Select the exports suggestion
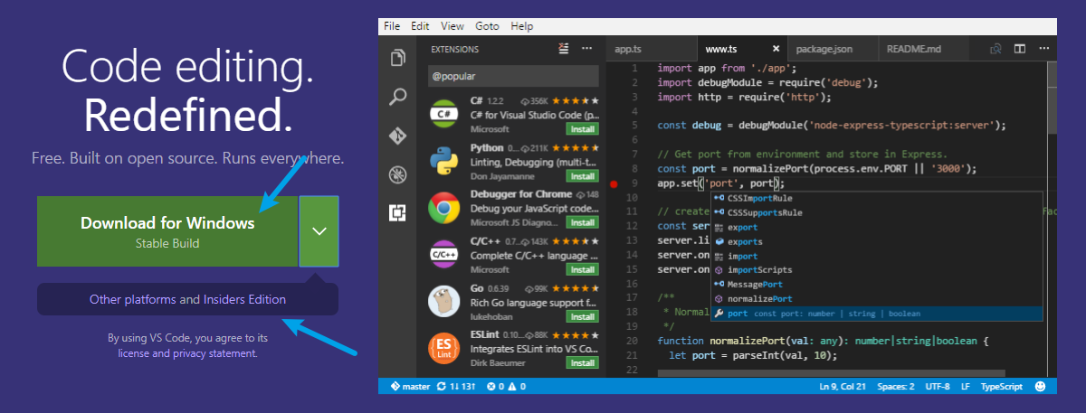Viewport: 1086px width, 413px height. coord(876,241)
